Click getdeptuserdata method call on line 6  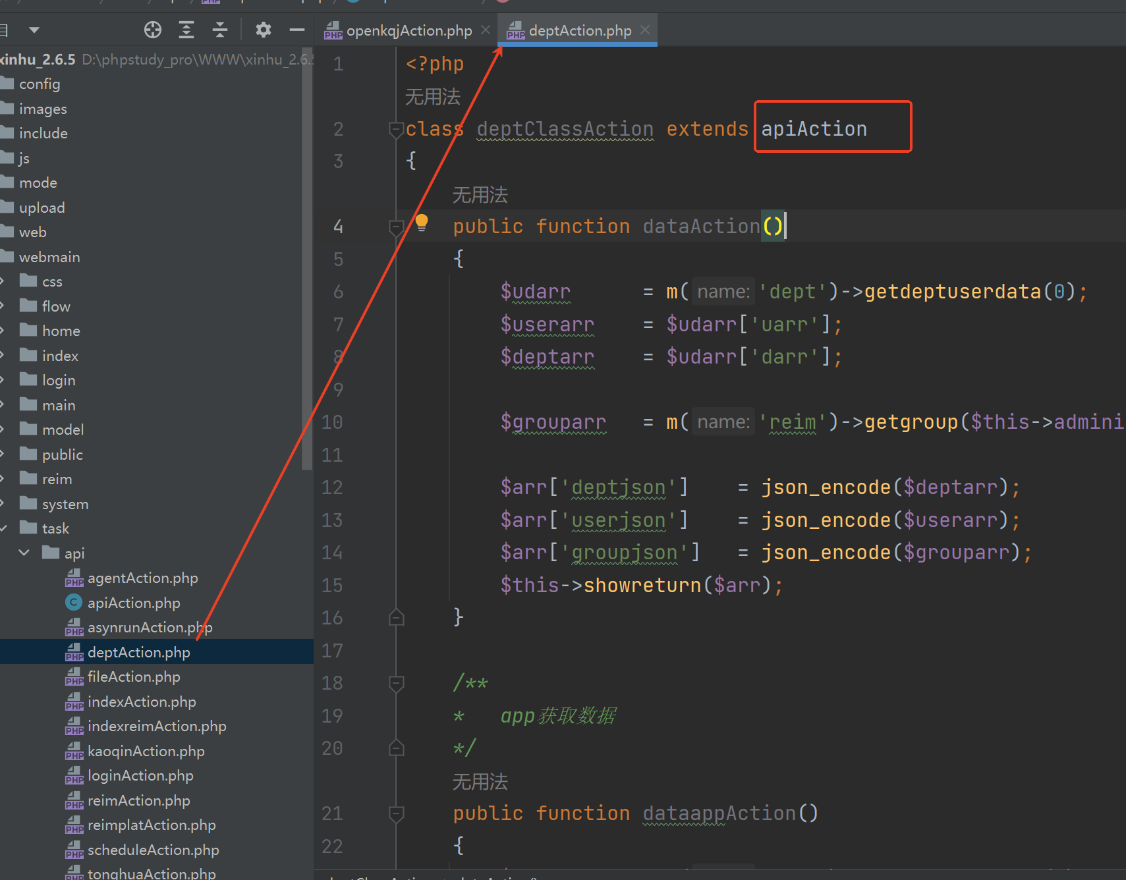point(952,291)
